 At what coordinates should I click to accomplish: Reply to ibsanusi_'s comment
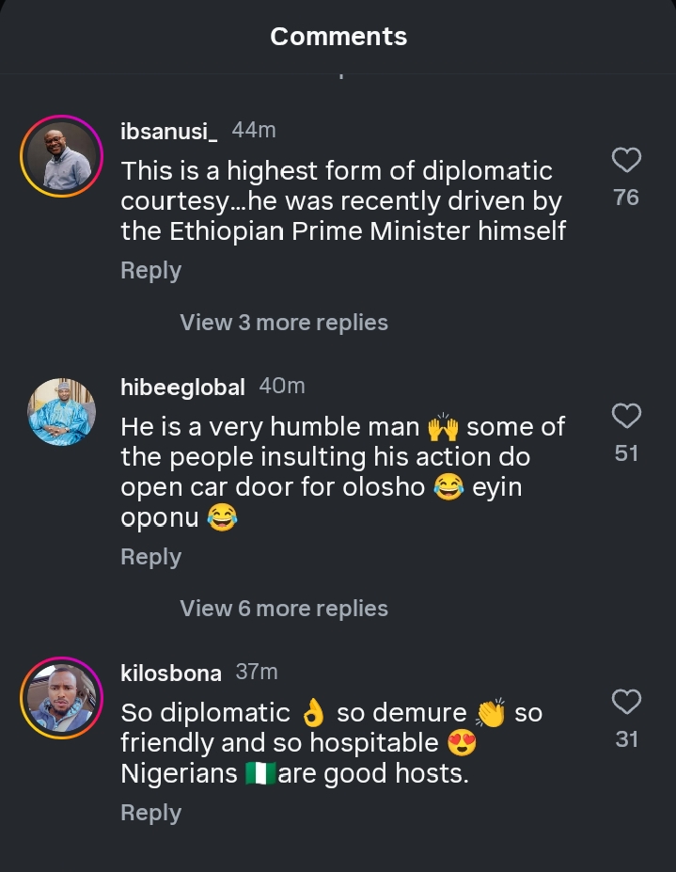pos(150,271)
